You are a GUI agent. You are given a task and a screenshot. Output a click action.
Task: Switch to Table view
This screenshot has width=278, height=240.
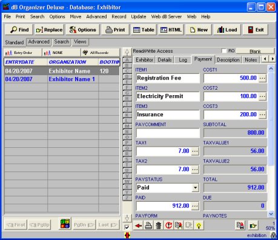pos(144,30)
